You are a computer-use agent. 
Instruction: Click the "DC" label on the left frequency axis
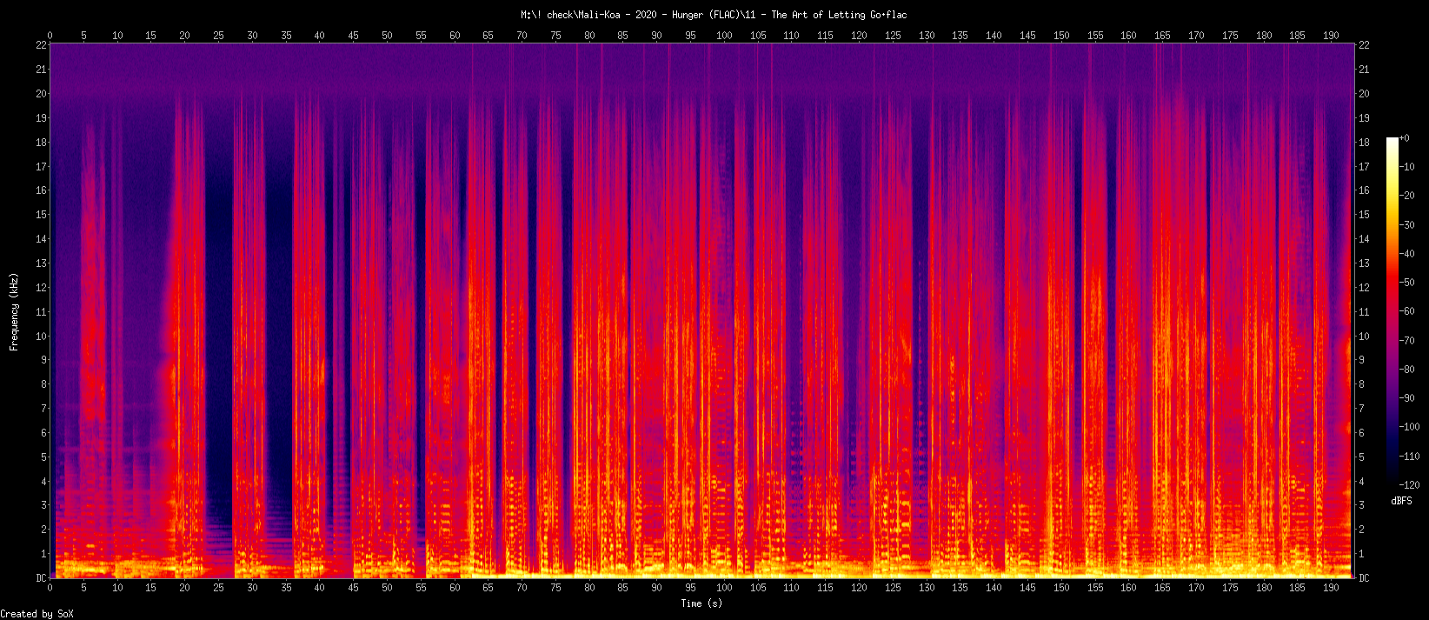[x=41, y=578]
